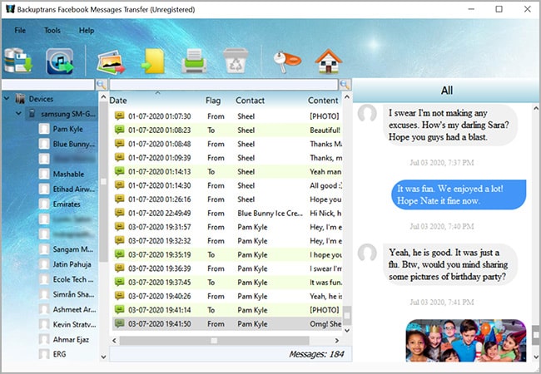
Task: Select Etihad Airways in the contacts tree
Action: [x=73, y=189]
